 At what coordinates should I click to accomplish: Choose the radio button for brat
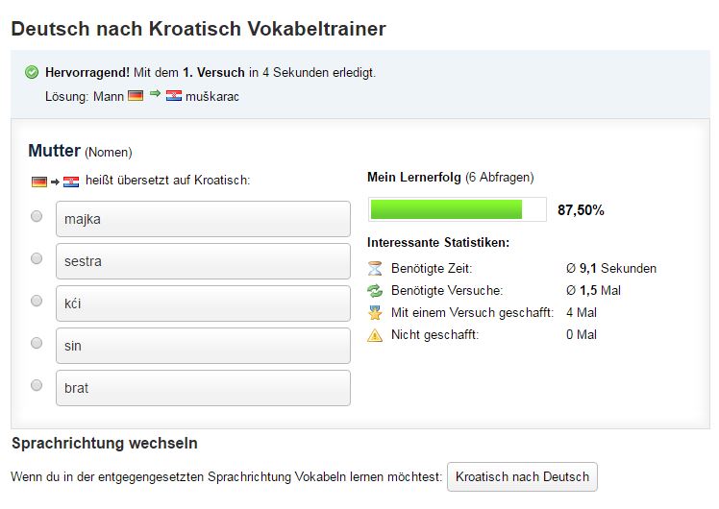click(x=37, y=385)
